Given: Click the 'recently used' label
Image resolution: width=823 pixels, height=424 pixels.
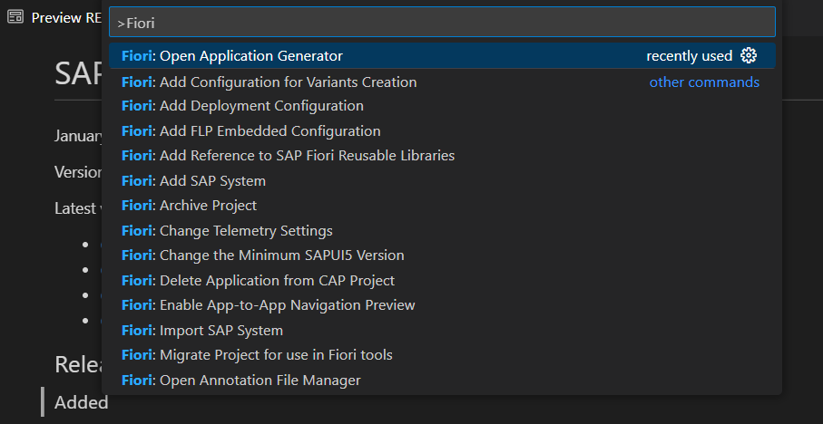Looking at the screenshot, I should pyautogui.click(x=689, y=56).
